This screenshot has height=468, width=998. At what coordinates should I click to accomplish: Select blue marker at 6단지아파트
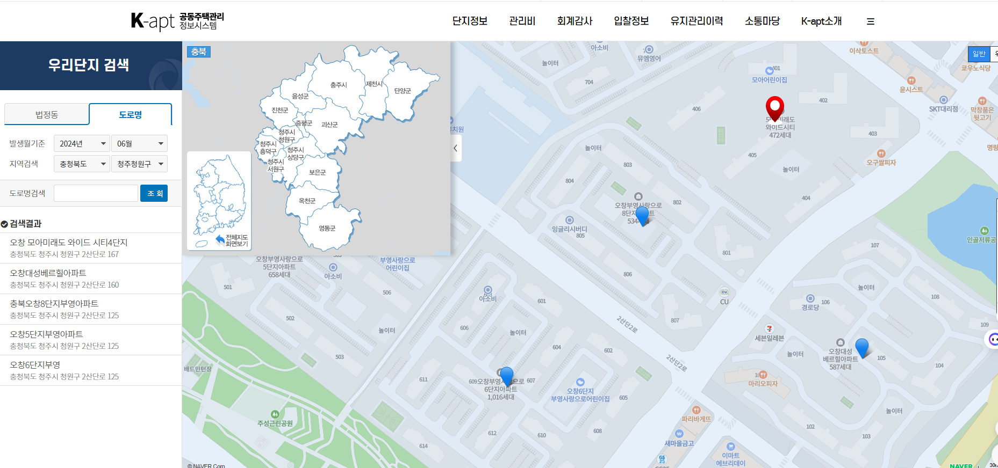(x=506, y=377)
